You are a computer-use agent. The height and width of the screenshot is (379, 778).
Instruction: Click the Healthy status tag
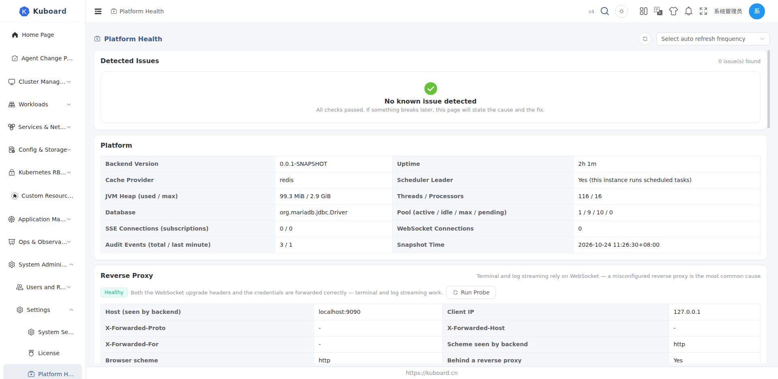coord(114,292)
